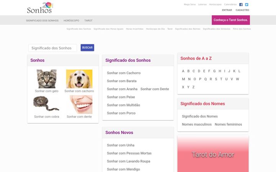Open SIGNIFICADO DOS SONHOS main menu
The image size is (276, 172).
coord(42,21)
